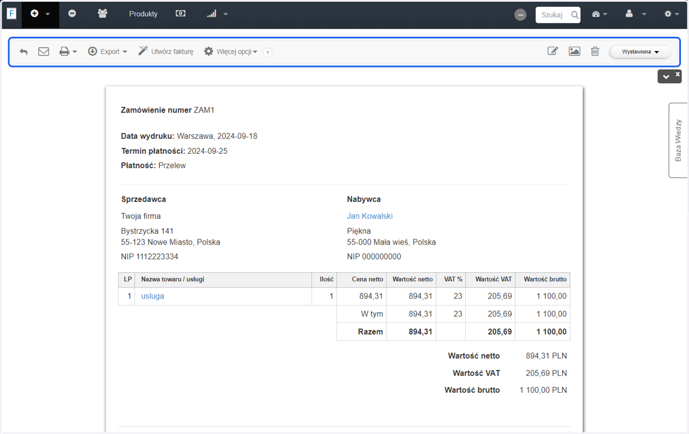Viewport: 689px width, 434px height.
Task: Click Utwórz fakturę button
Action: coord(166,52)
